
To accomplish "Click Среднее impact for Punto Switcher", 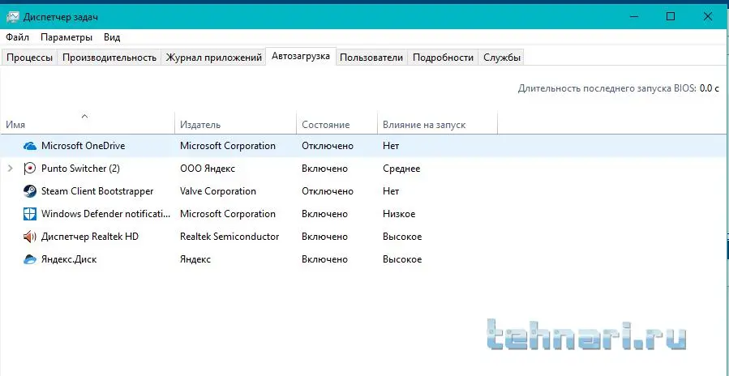I will [401, 169].
